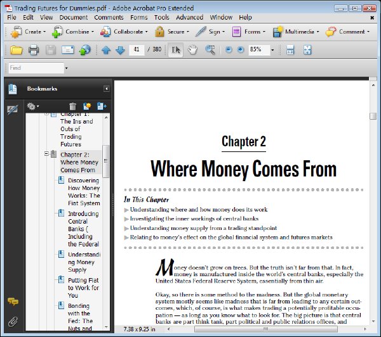Collapse the Bookmarks panel arrow
This screenshot has height=337, width=381.
click(x=106, y=89)
